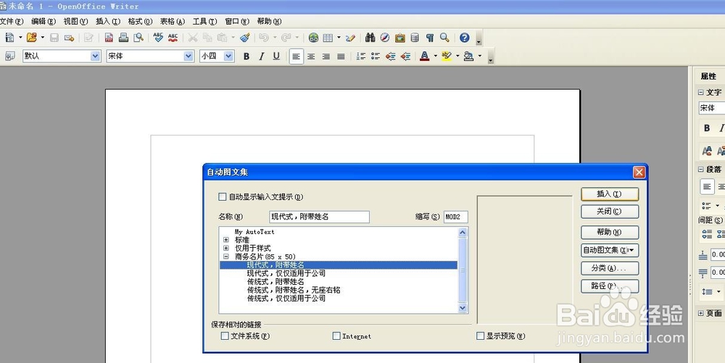Toggle Bold in the formatting toolbar
Viewport: 725px width, 363px height.
[246, 57]
